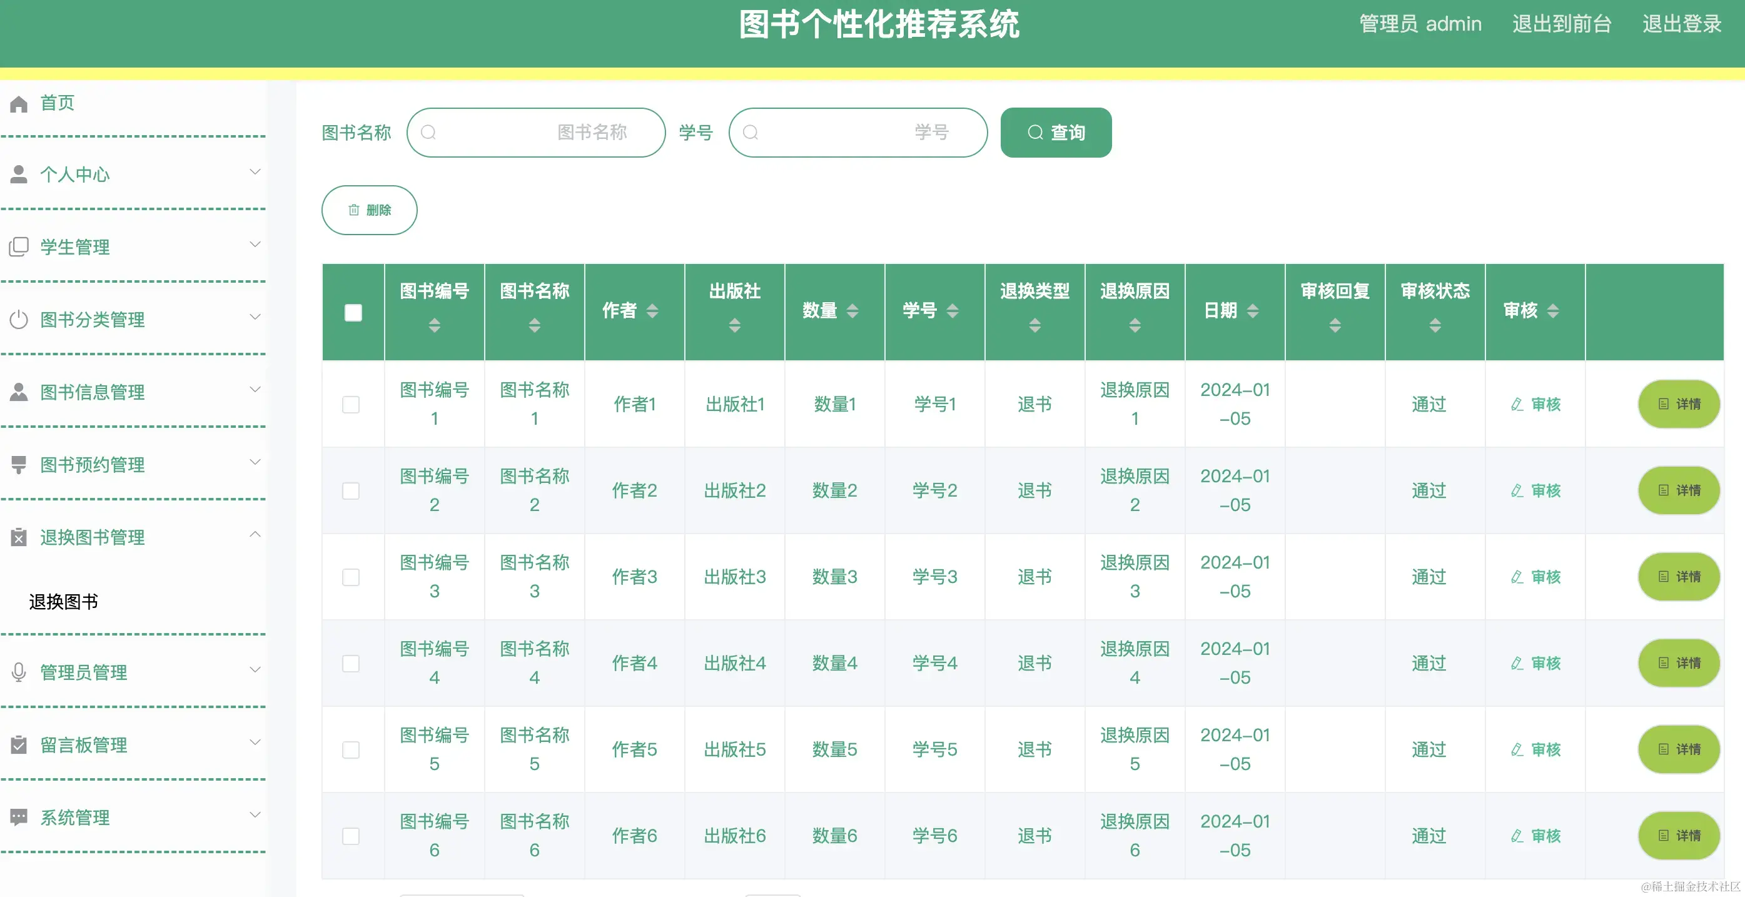Click the 首页 home icon
This screenshot has width=1745, height=897.
coord(18,103)
